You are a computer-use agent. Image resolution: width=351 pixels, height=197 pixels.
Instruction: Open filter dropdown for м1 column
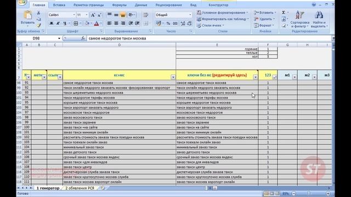click(x=295, y=77)
